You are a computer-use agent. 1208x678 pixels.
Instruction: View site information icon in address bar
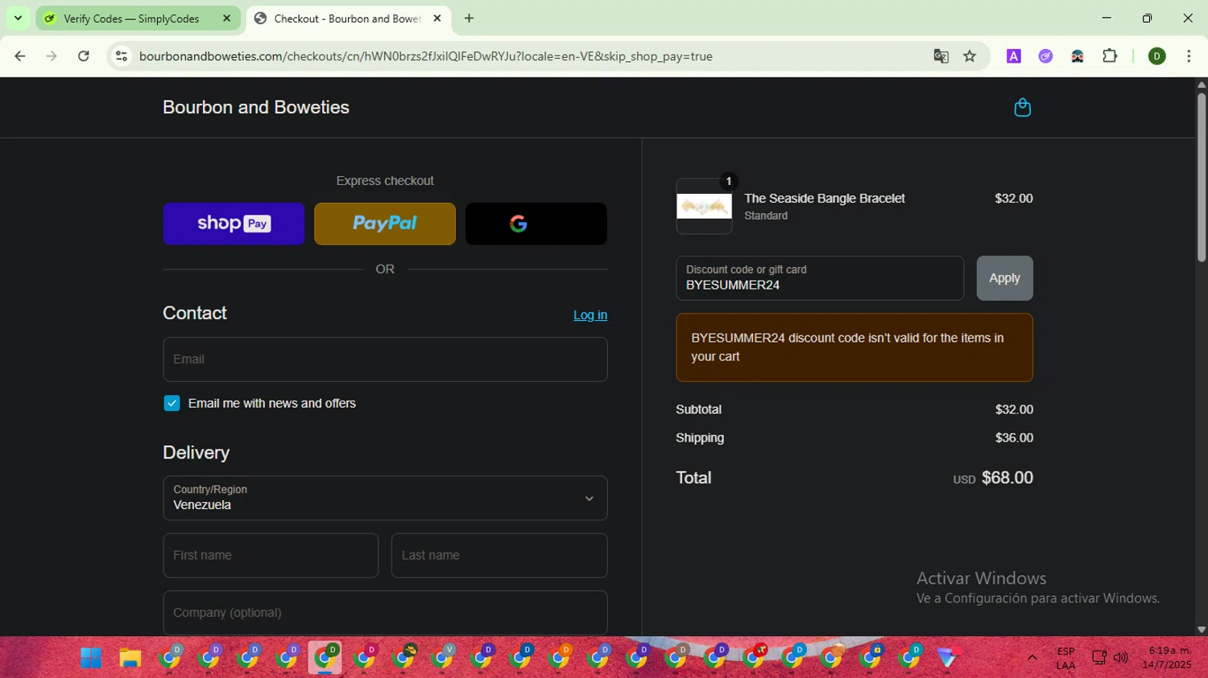pos(122,56)
